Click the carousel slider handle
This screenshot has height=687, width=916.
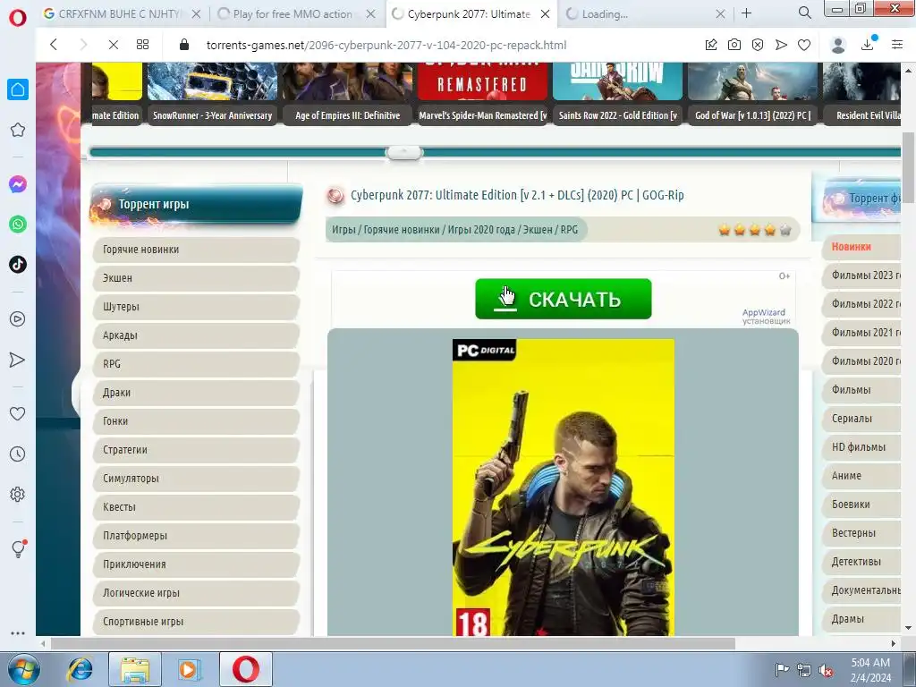pos(403,152)
